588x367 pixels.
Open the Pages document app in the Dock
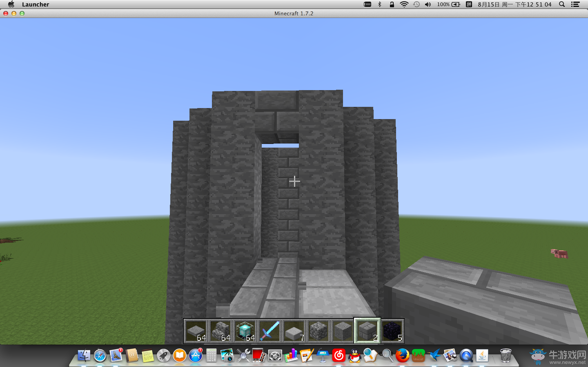(307, 355)
